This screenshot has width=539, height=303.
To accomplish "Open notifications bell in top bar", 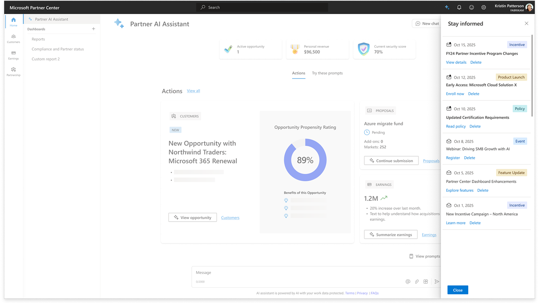I will [459, 7].
